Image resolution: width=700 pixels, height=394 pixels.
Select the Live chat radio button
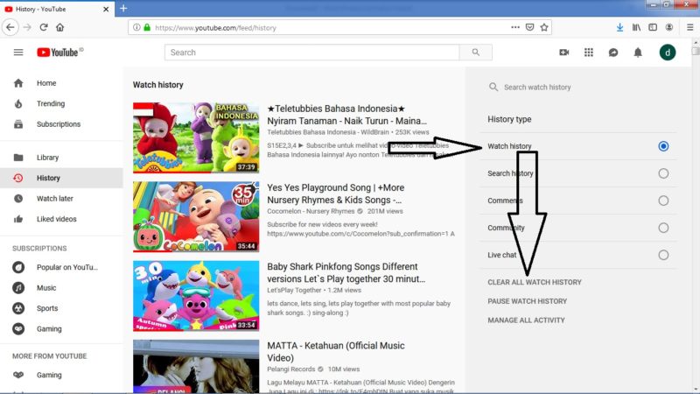click(663, 255)
